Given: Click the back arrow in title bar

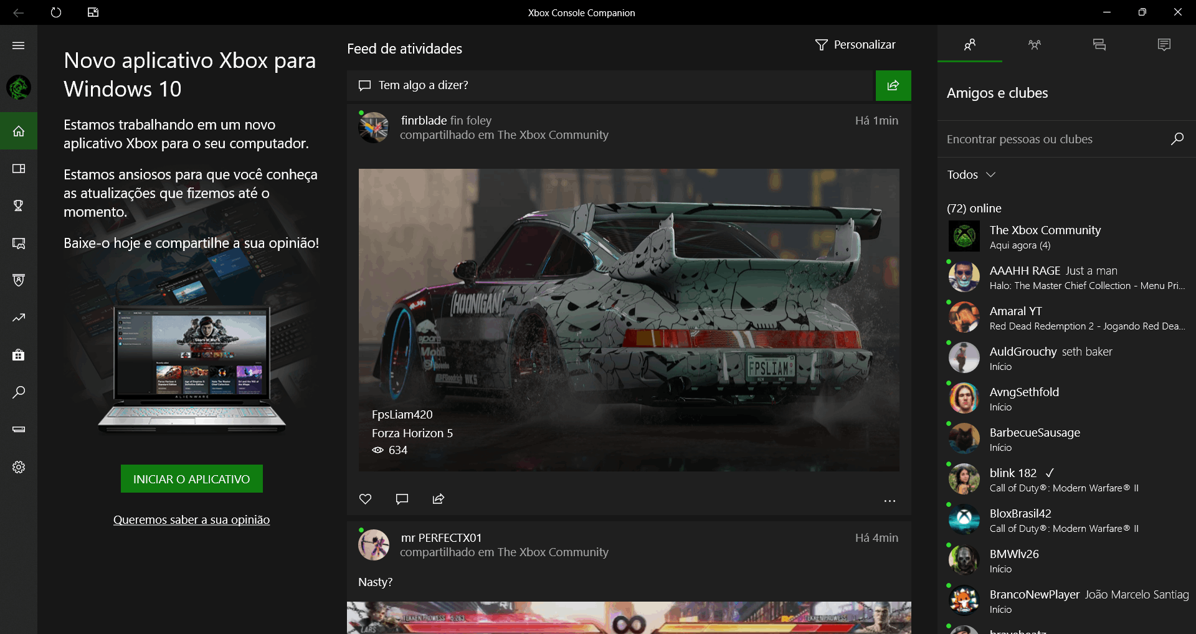Looking at the screenshot, I should (19, 12).
